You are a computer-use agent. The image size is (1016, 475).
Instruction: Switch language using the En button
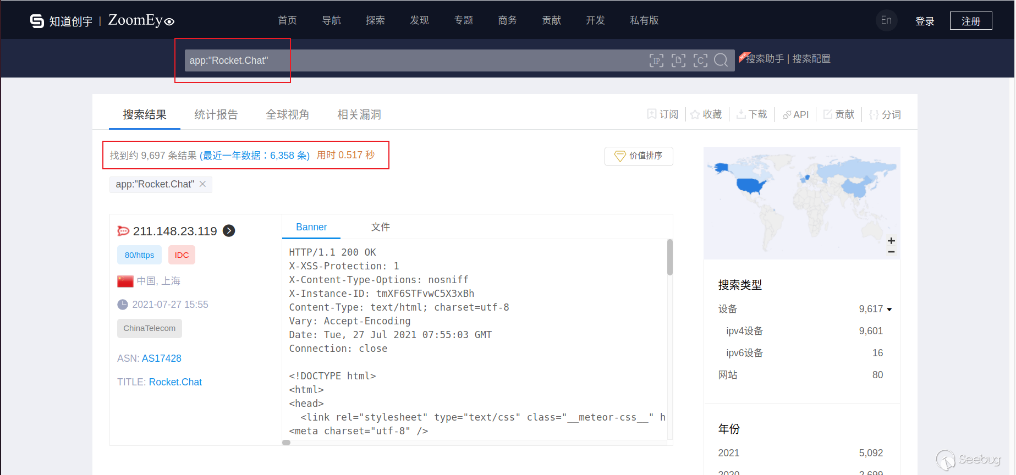pyautogui.click(x=886, y=20)
